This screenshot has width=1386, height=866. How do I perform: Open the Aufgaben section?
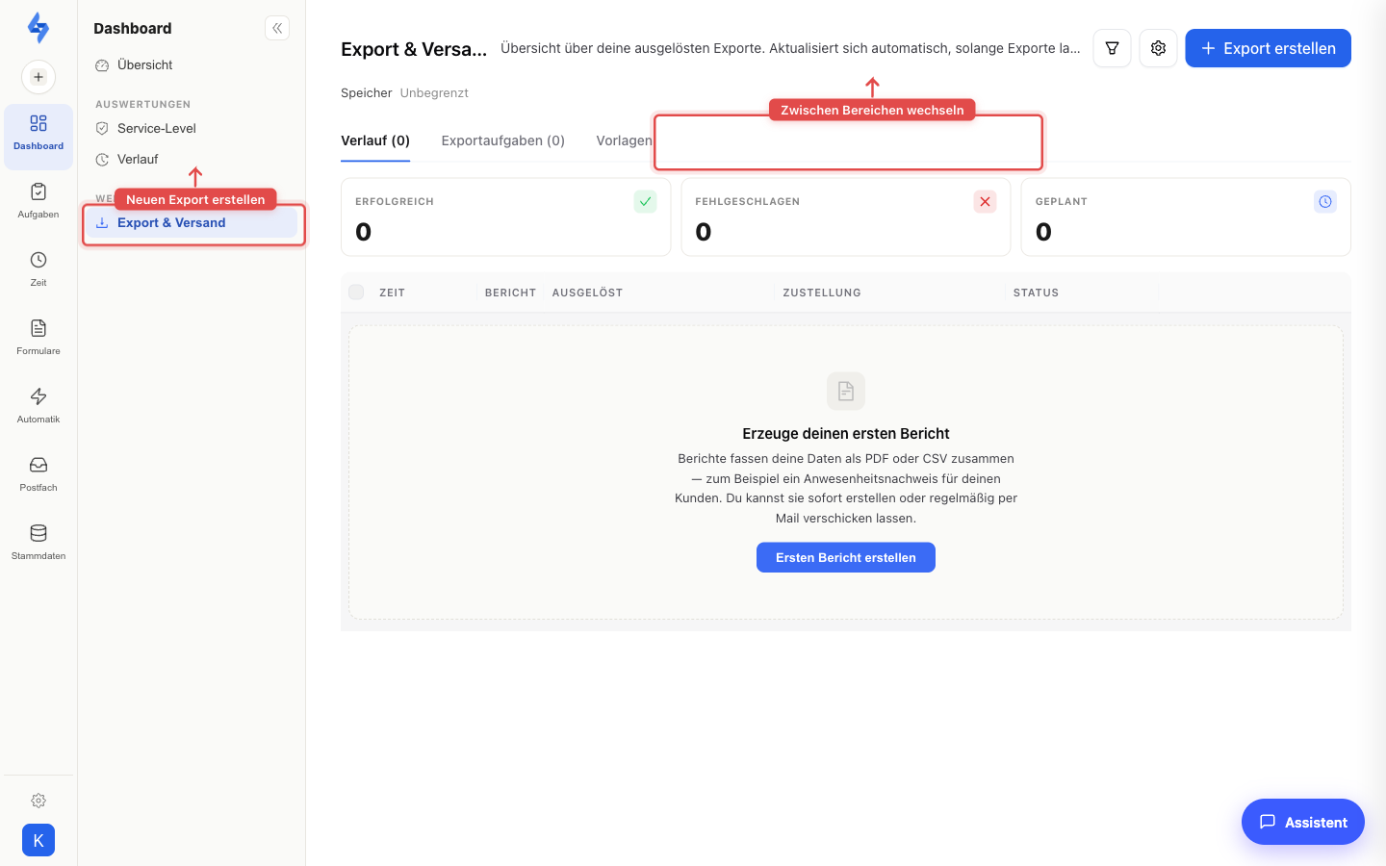pos(38,201)
